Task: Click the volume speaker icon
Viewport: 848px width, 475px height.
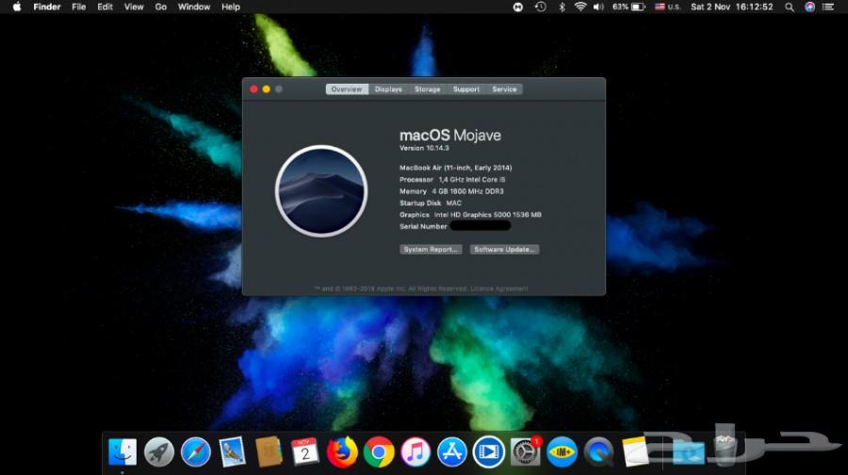Action: (598, 7)
